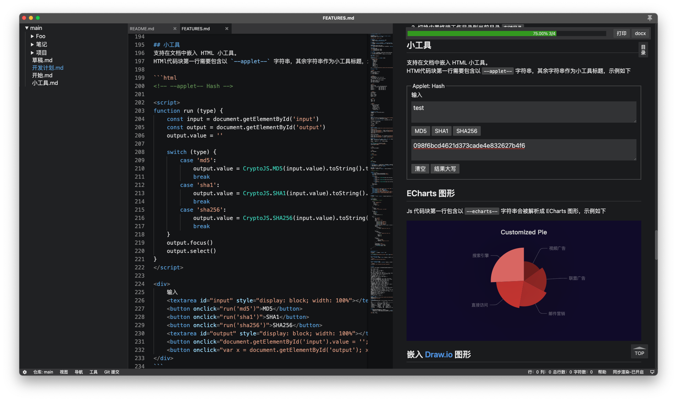677x401 pixels.
Task: Open the 目录 outline panel
Action: (643, 50)
